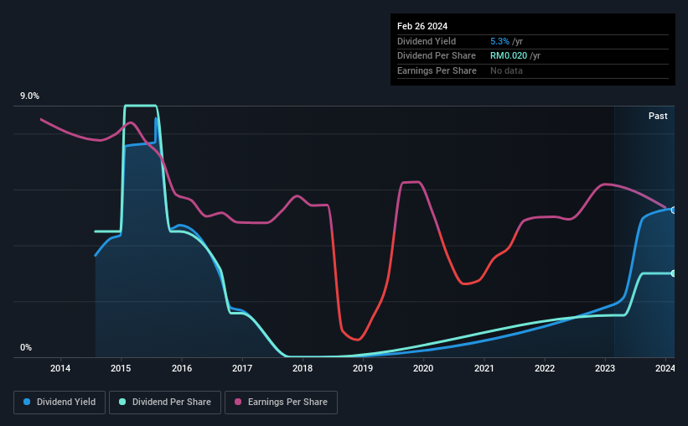The width and height of the screenshot is (688, 426).
Task: Toggle the Dividend Per Share legend series
Action: (165, 403)
